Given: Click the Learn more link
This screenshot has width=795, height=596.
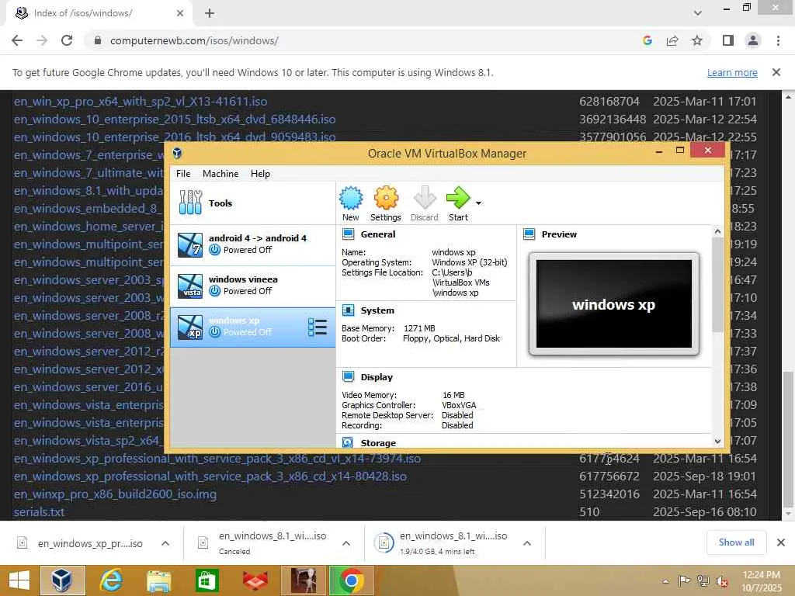Looking at the screenshot, I should pos(732,72).
